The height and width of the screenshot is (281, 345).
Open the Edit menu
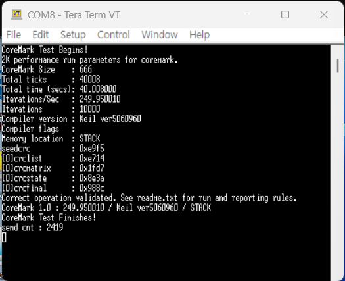pyautogui.click(x=41, y=35)
